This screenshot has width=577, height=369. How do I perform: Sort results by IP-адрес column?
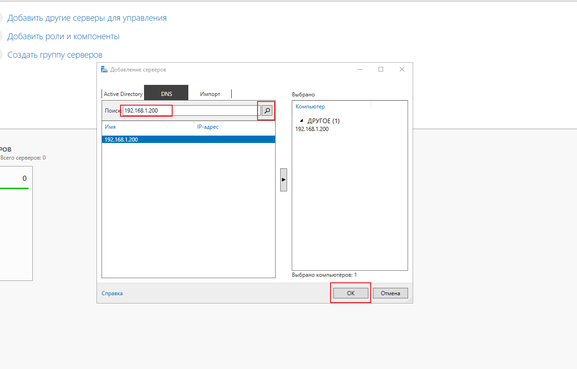tap(208, 127)
